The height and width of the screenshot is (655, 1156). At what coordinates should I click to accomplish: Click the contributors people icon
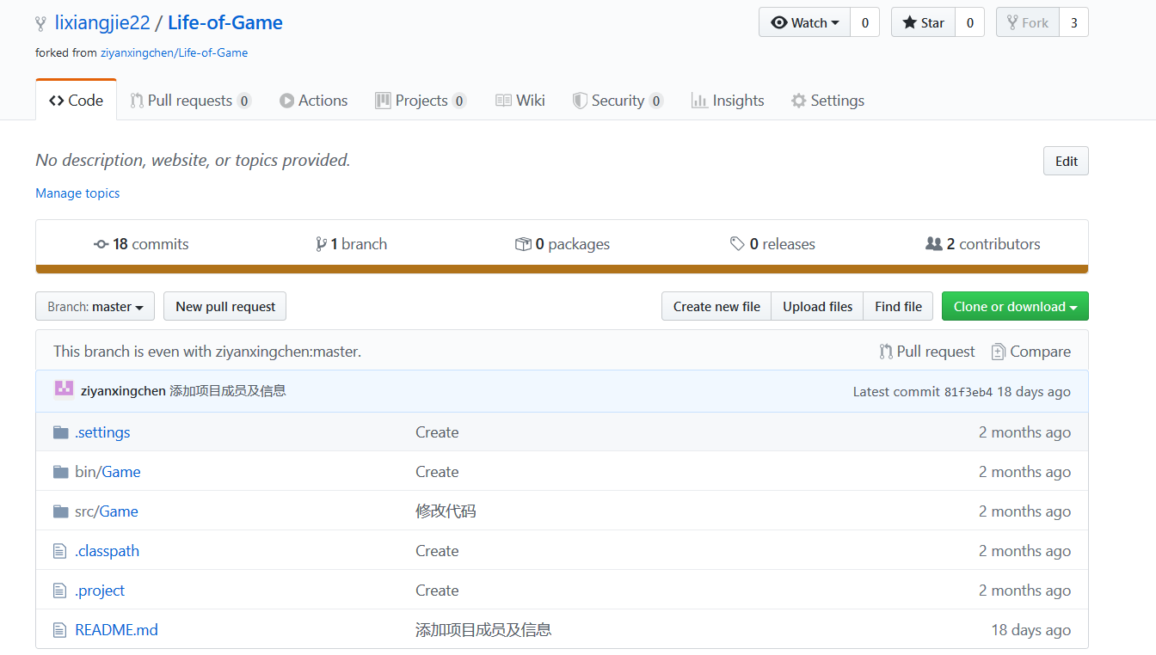tap(933, 244)
